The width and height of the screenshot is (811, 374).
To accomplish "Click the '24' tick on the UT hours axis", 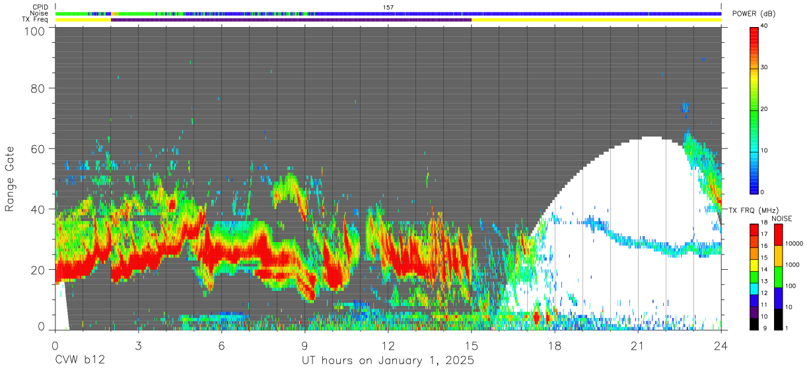I will coord(721,346).
